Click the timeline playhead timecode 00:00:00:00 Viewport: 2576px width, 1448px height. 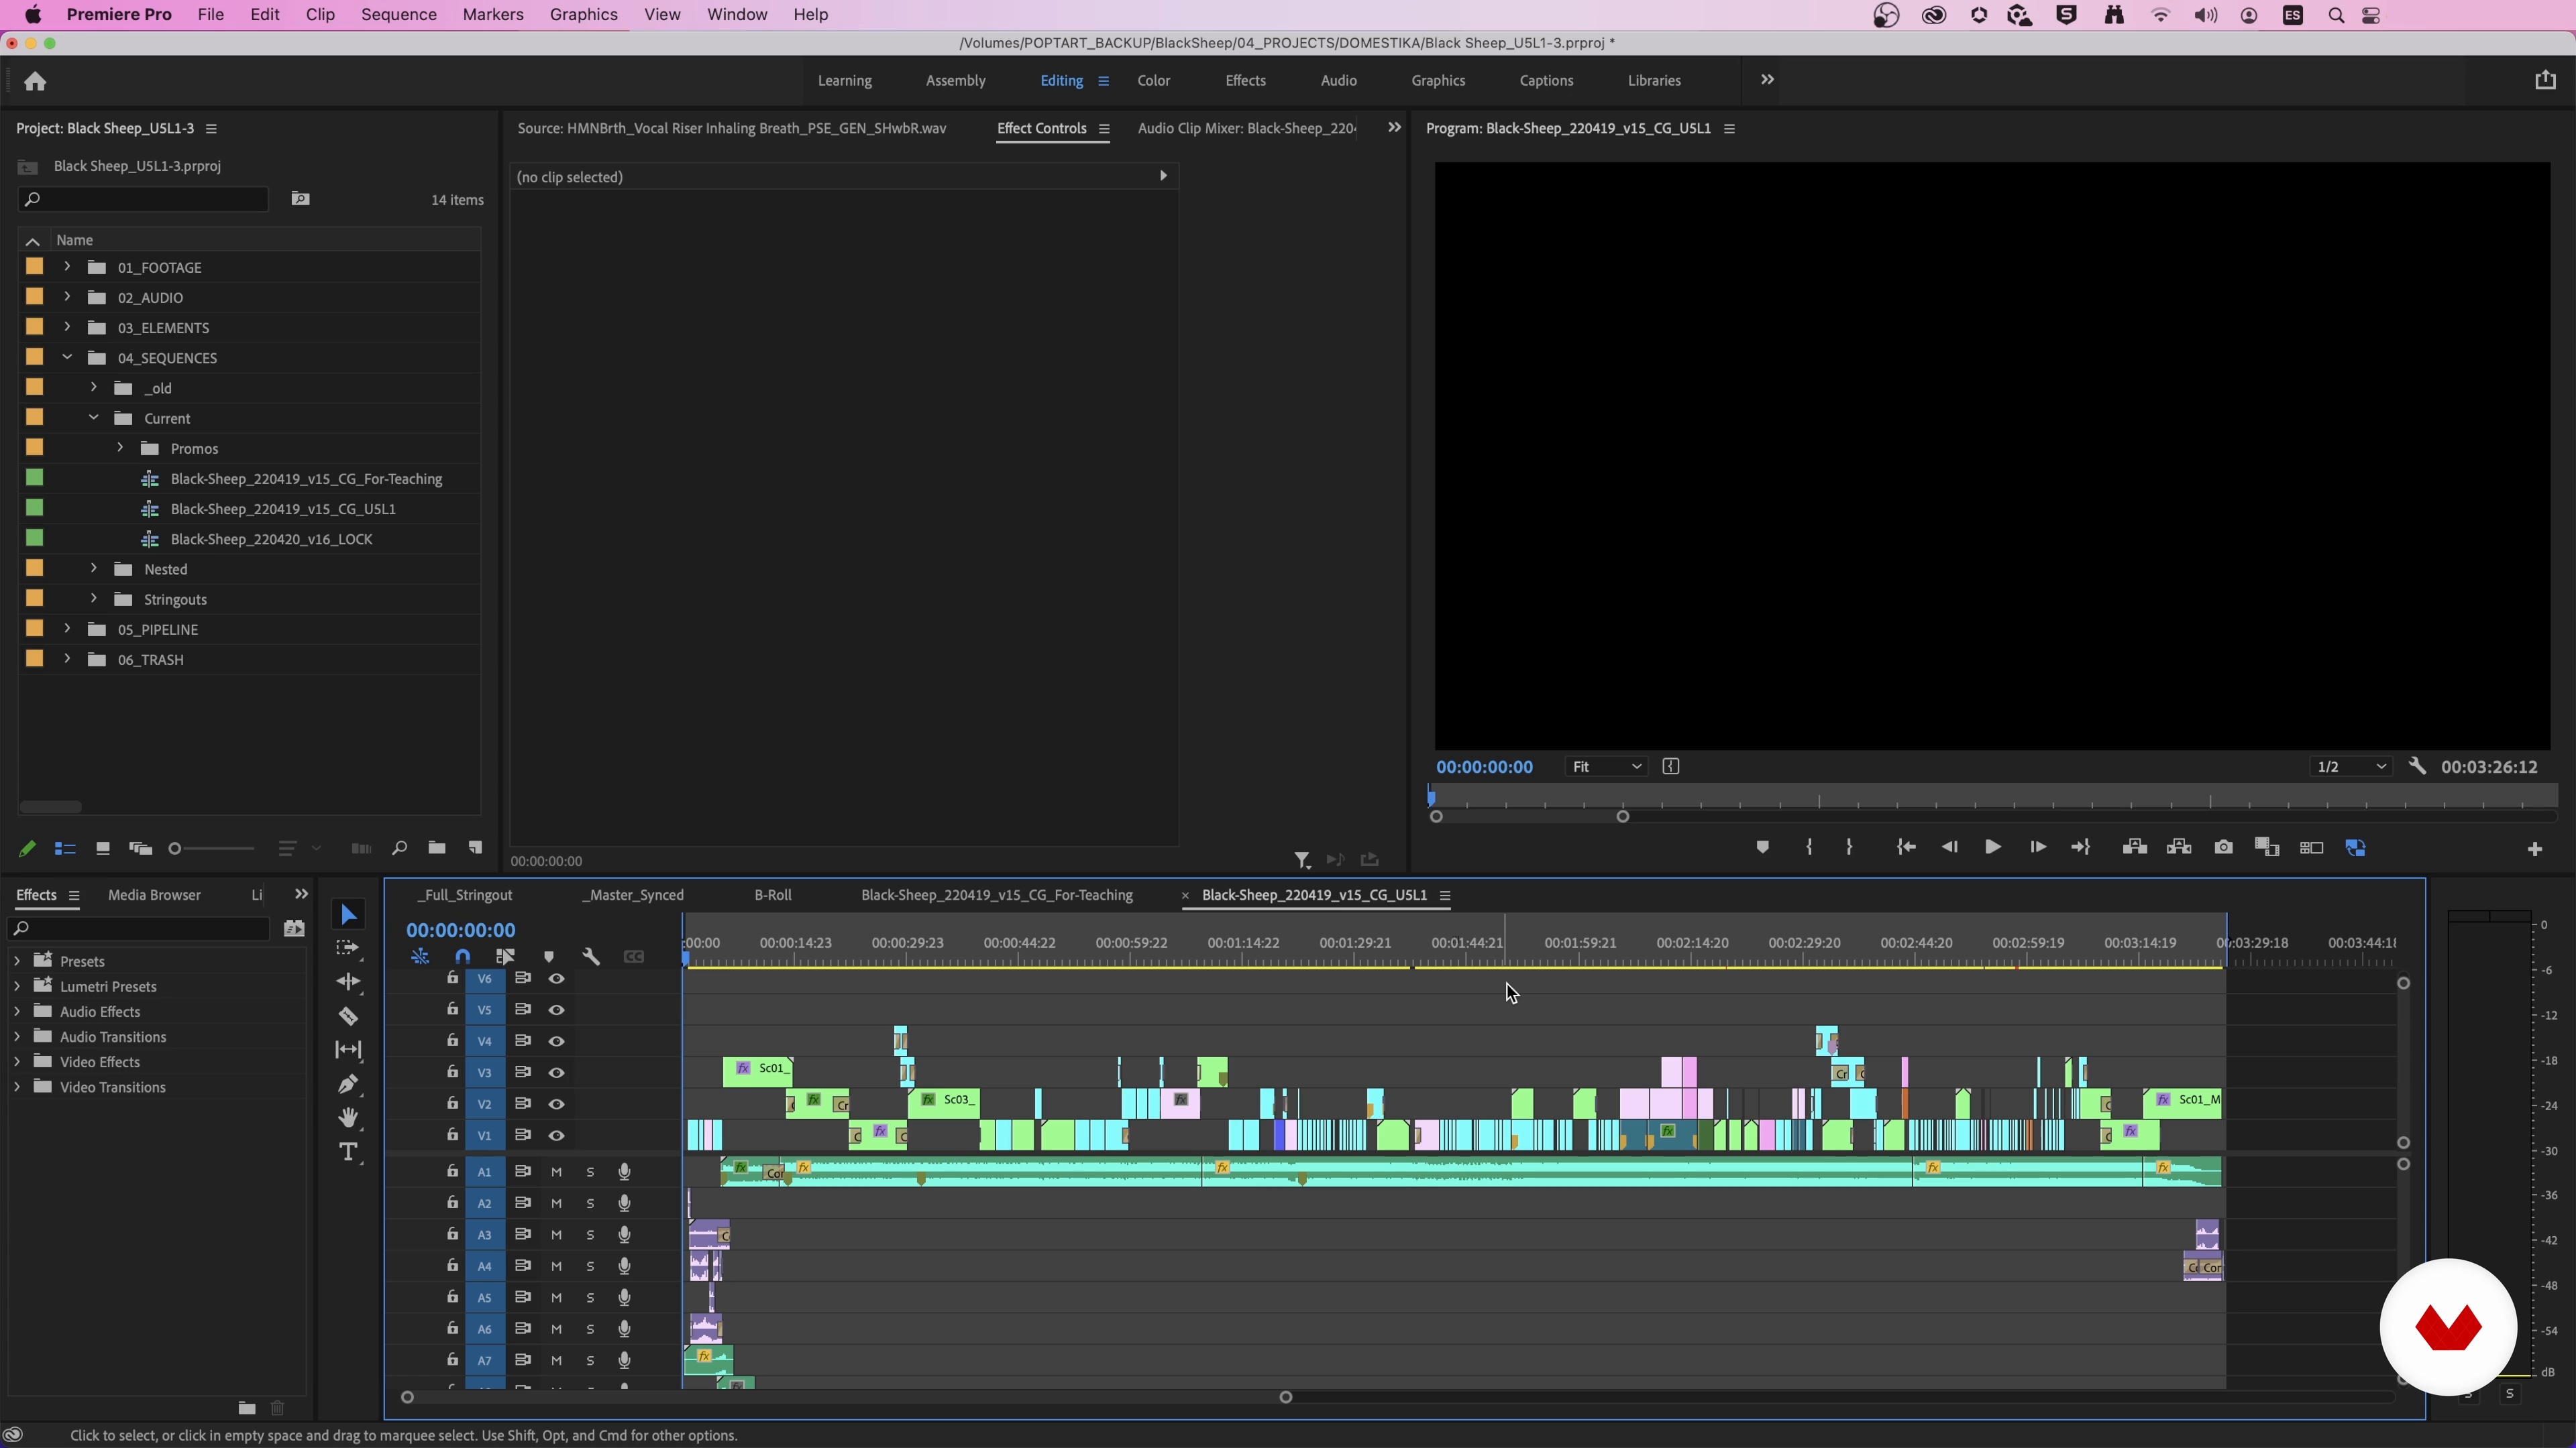(460, 930)
